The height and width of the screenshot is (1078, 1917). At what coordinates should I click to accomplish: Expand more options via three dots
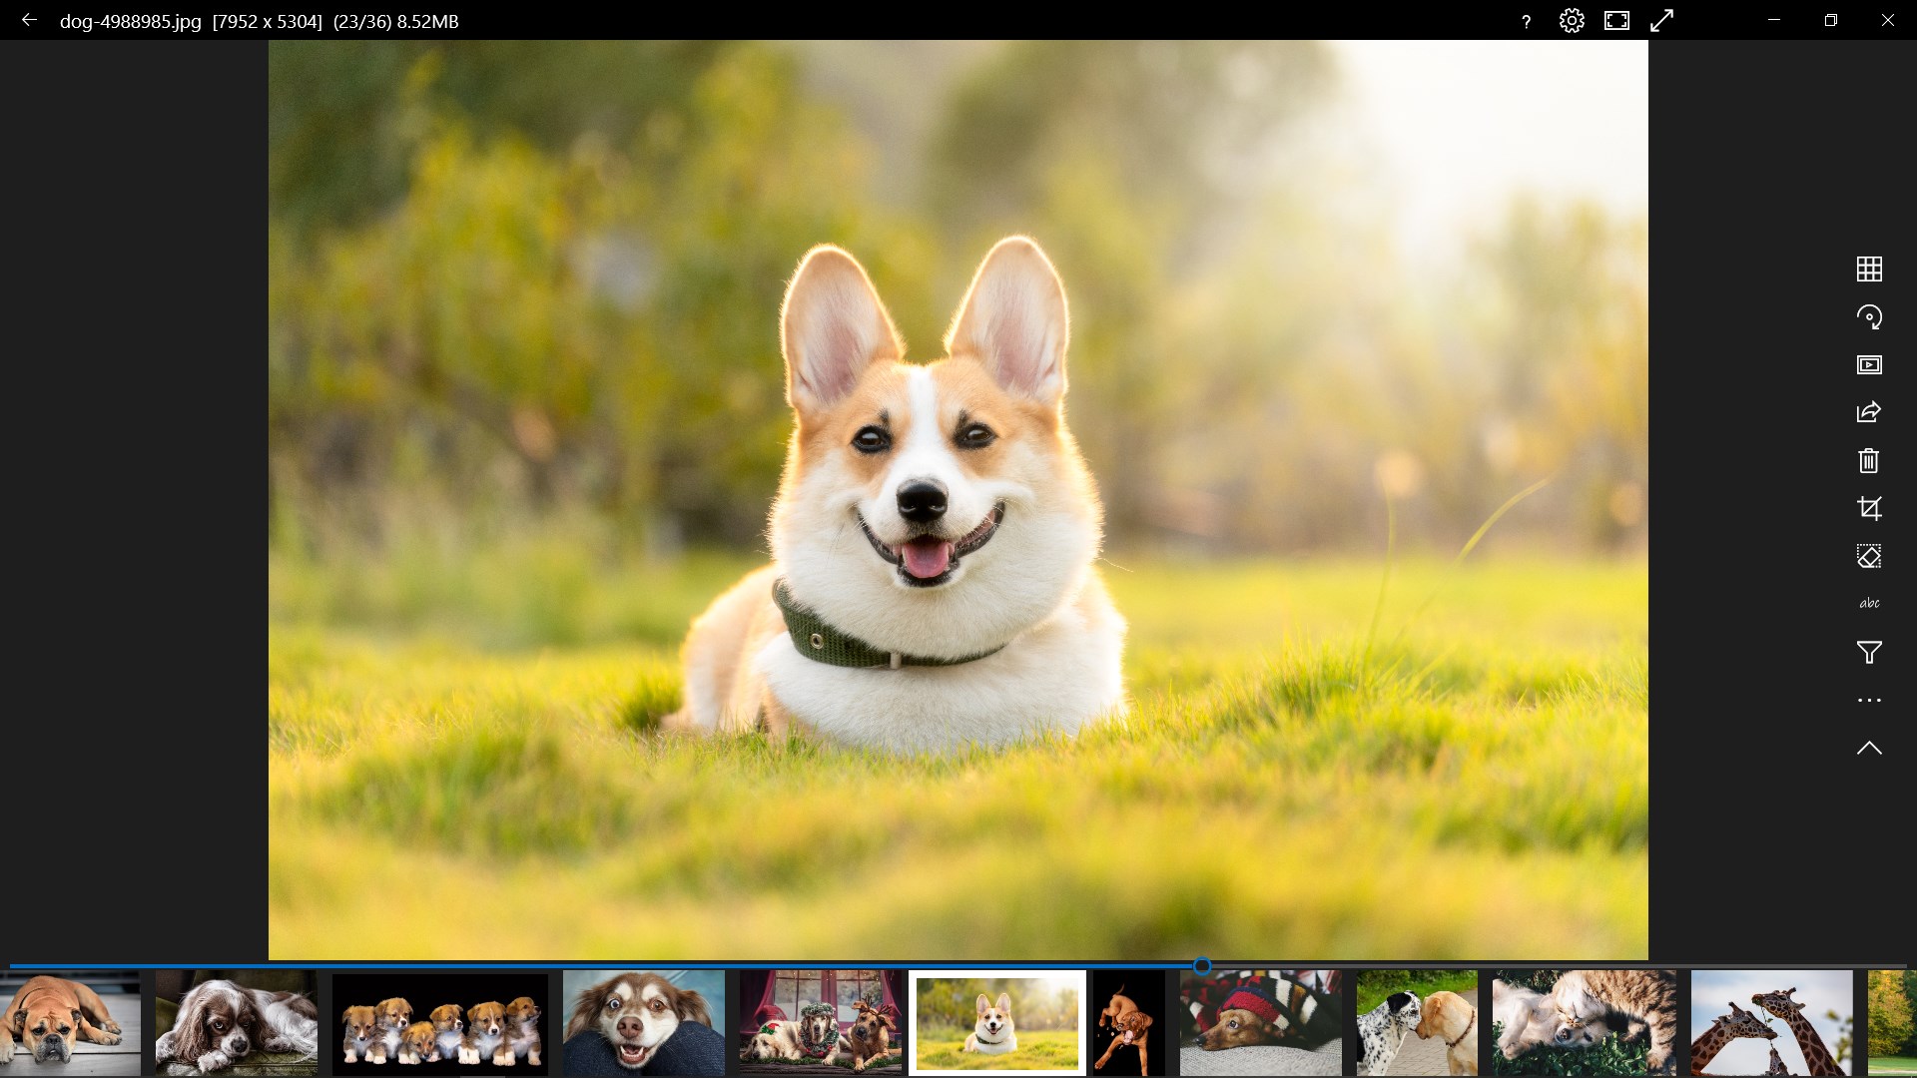1869,701
